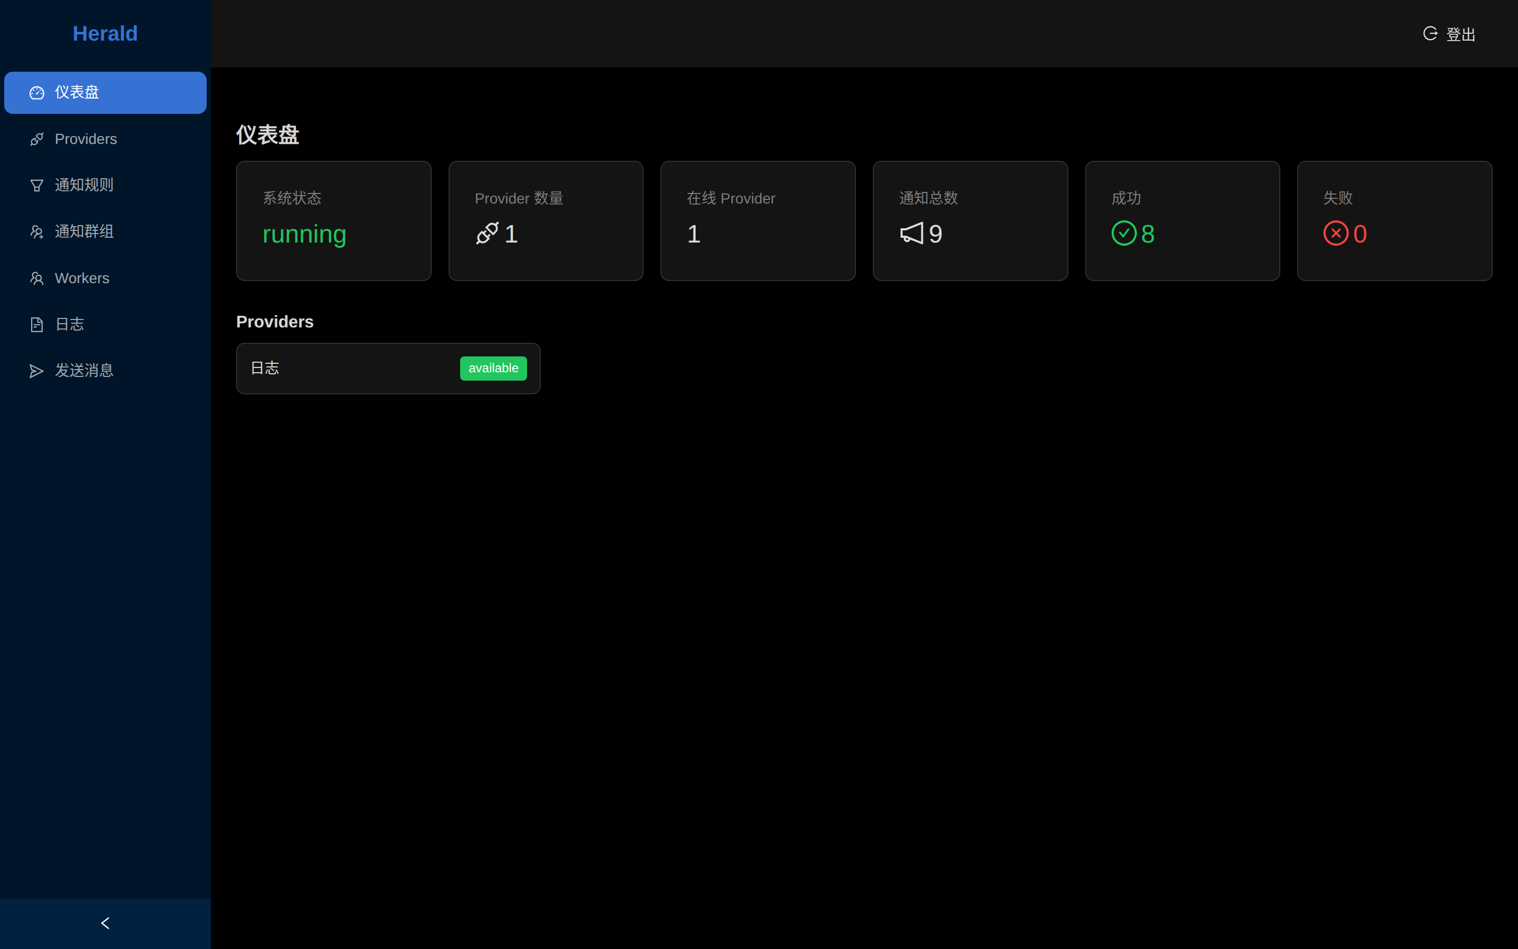Screen dimensions: 1518x949
Task: Click the people icon beside Workers
Action: tap(37, 279)
